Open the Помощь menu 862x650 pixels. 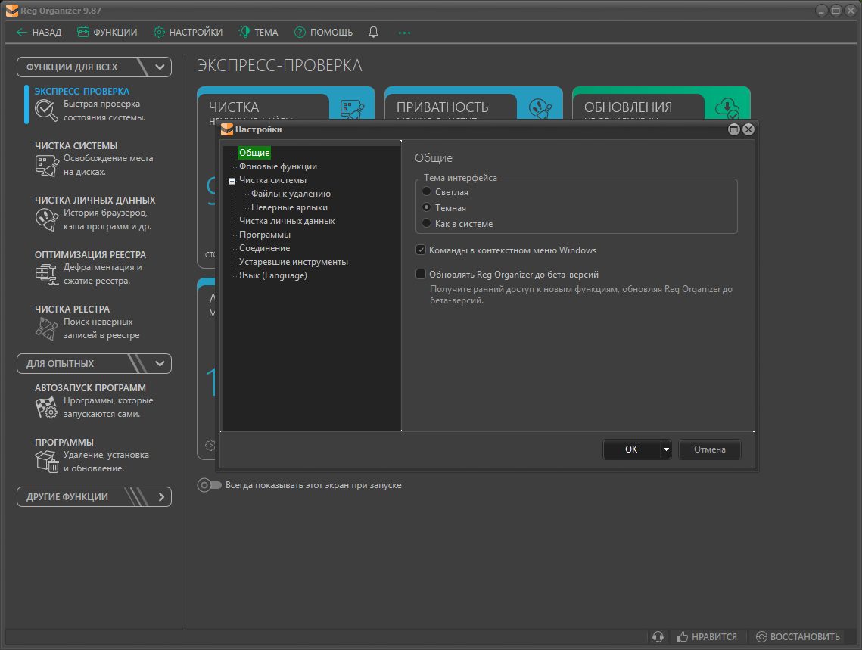point(323,32)
